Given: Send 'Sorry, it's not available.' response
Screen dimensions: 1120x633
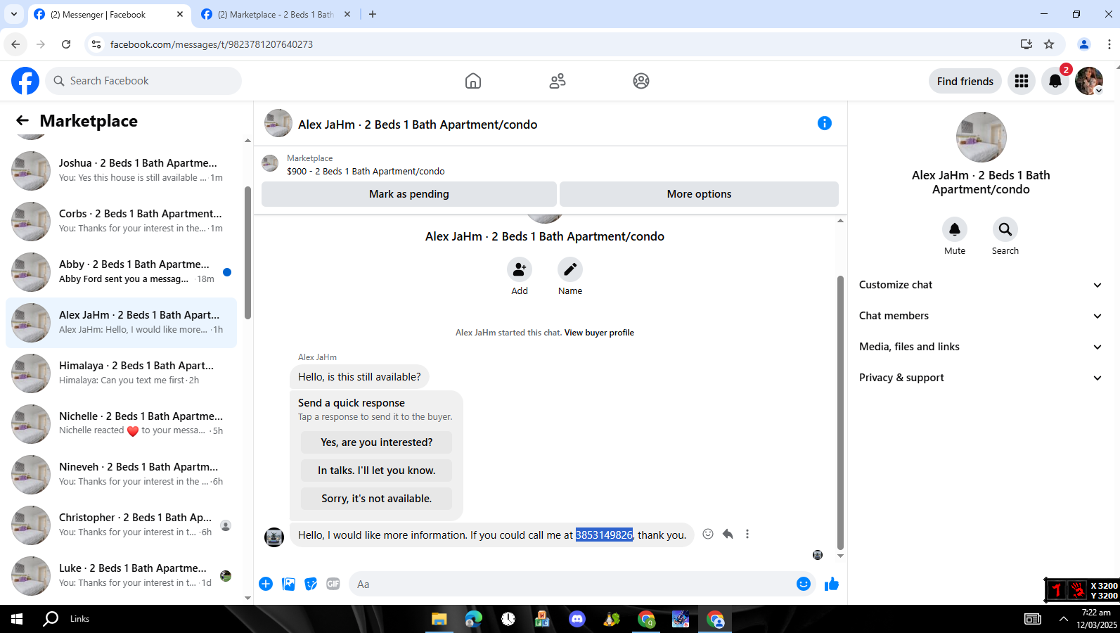Looking at the screenshot, I should pyautogui.click(x=376, y=499).
